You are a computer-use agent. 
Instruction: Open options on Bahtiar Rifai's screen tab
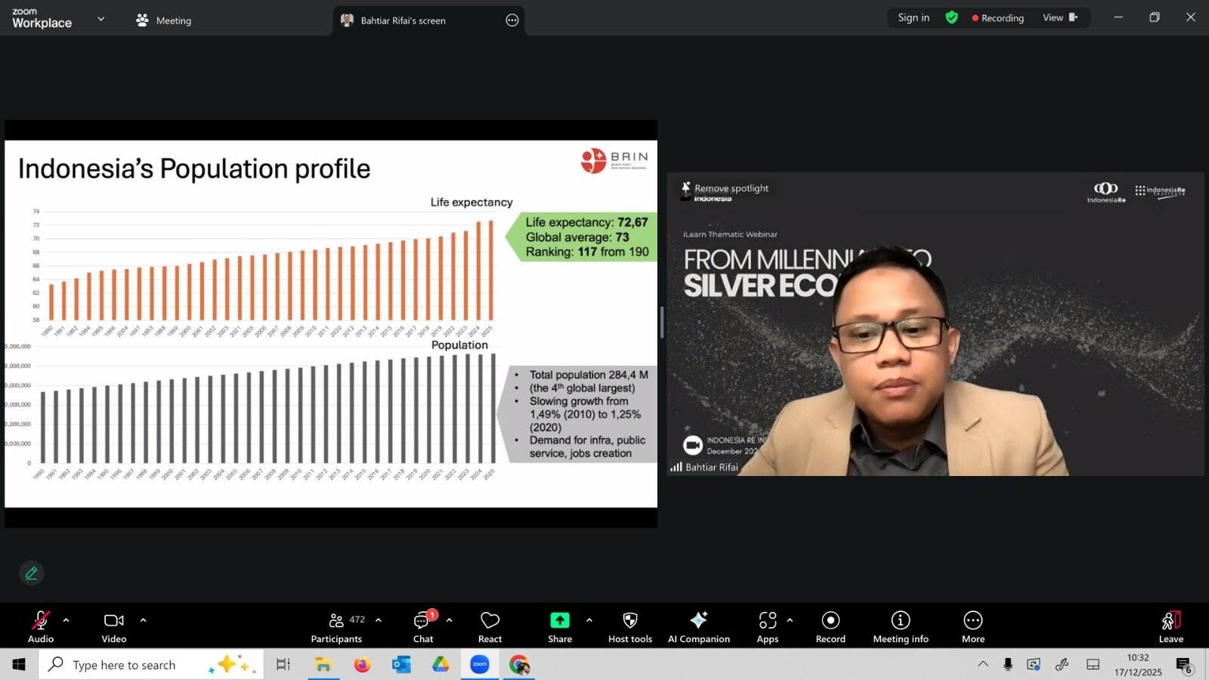[x=512, y=20]
